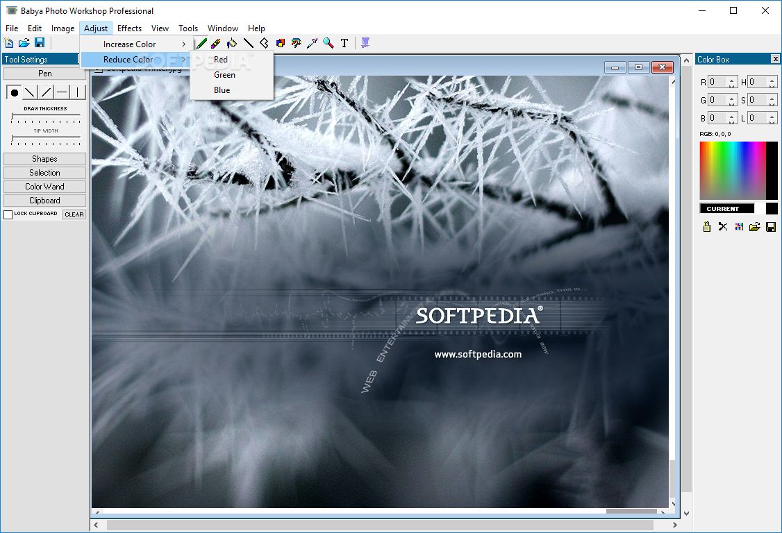This screenshot has height=533, width=782.
Task: Click the B value stepper
Action: pyautogui.click(x=731, y=118)
